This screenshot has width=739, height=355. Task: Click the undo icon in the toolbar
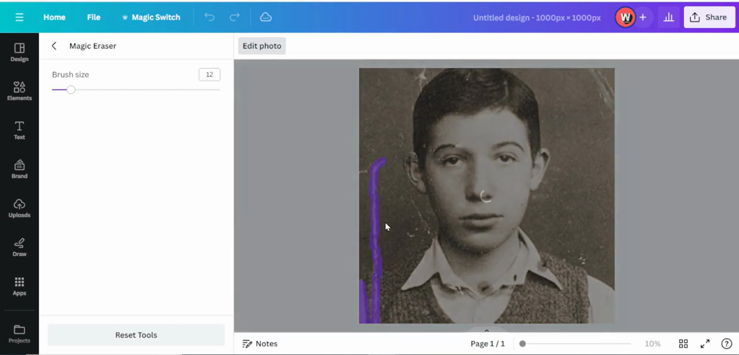point(209,17)
